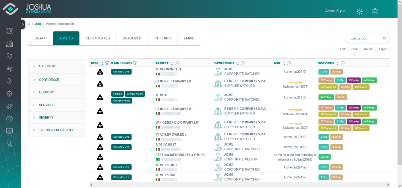The width and height of the screenshot is (402, 188).
Task: Sort by ASN column arrows
Action: pos(284,63)
